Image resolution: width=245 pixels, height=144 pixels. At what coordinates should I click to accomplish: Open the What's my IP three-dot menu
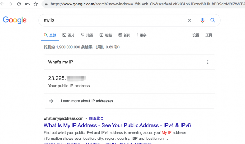click(x=208, y=62)
